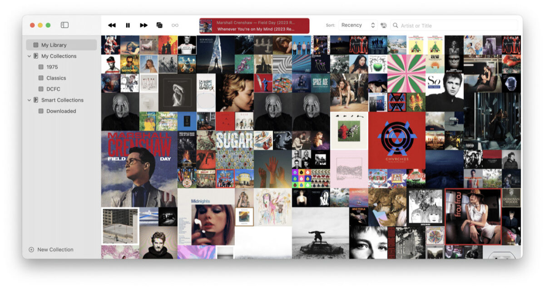The height and width of the screenshot is (288, 545).
Task: Open the Classics collection
Action: click(x=56, y=78)
